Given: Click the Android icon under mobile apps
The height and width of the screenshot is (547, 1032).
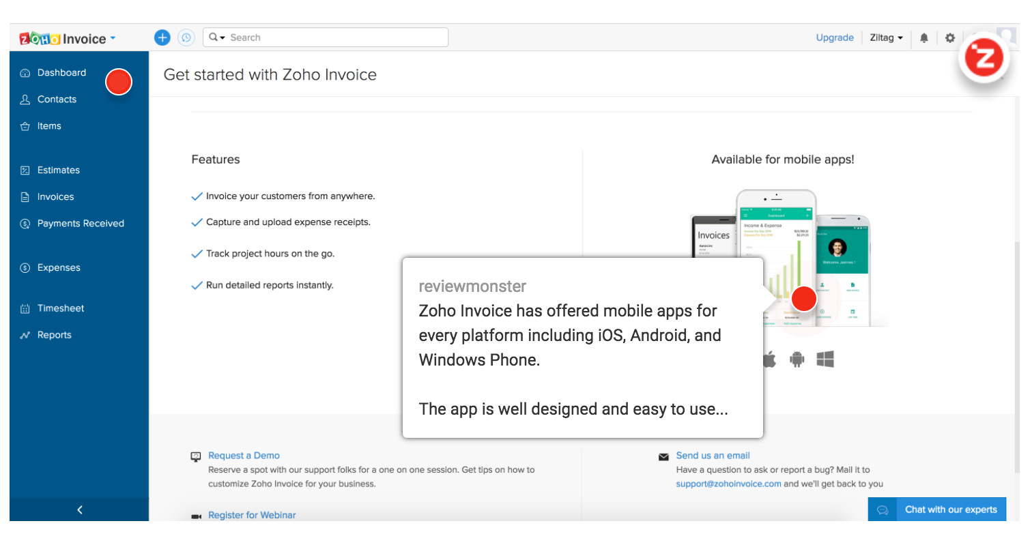Looking at the screenshot, I should click(797, 359).
